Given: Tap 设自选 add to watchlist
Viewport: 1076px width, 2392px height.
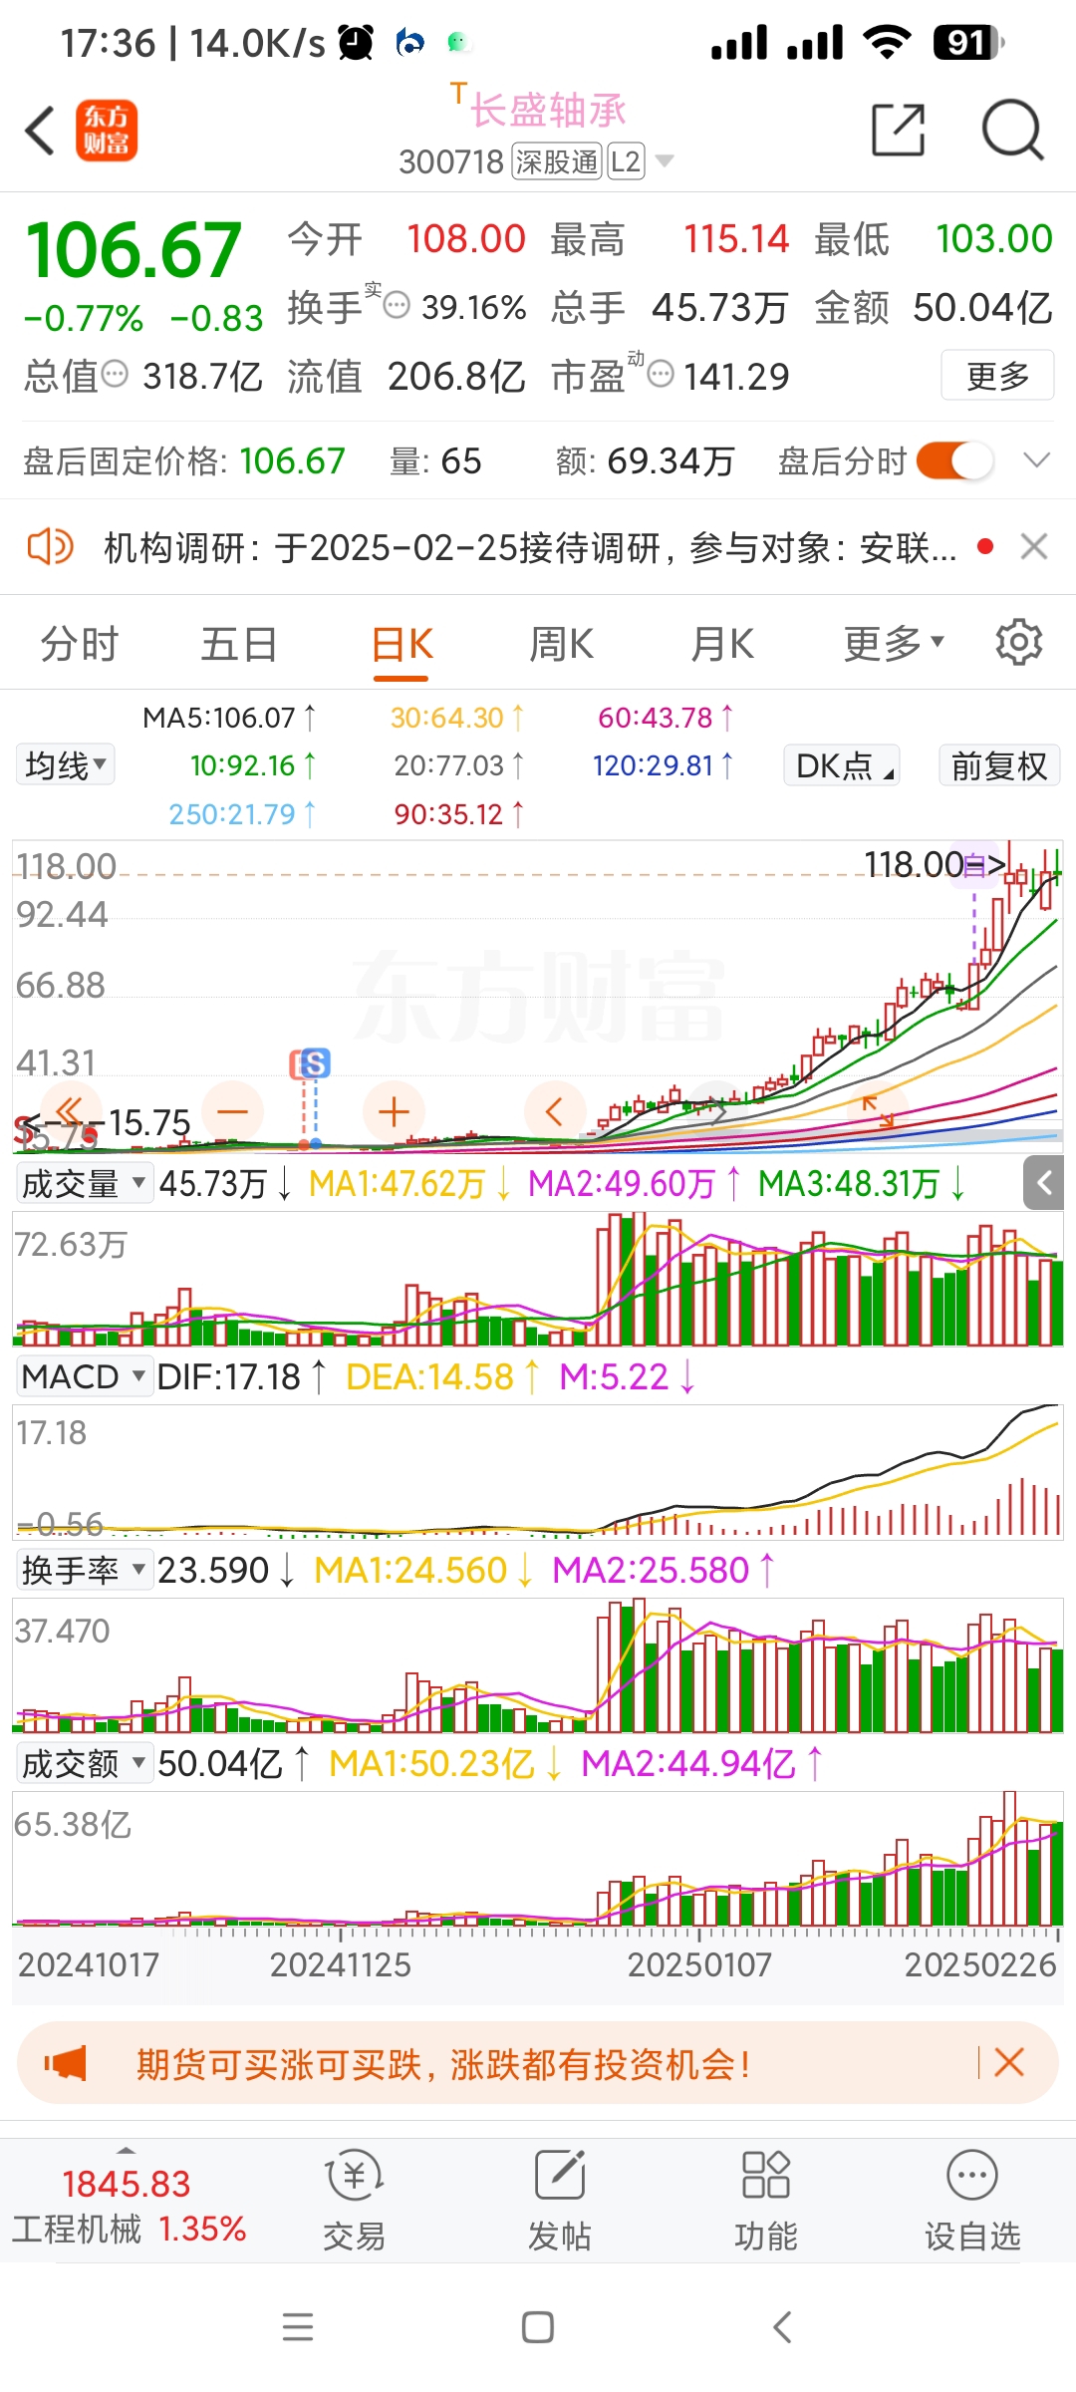Looking at the screenshot, I should (x=972, y=2202).
